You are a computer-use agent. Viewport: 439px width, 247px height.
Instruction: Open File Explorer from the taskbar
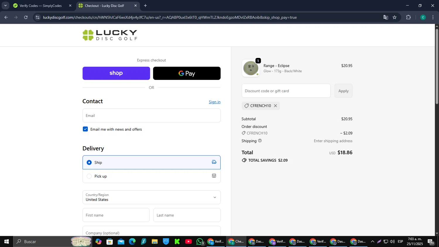coord(155,241)
